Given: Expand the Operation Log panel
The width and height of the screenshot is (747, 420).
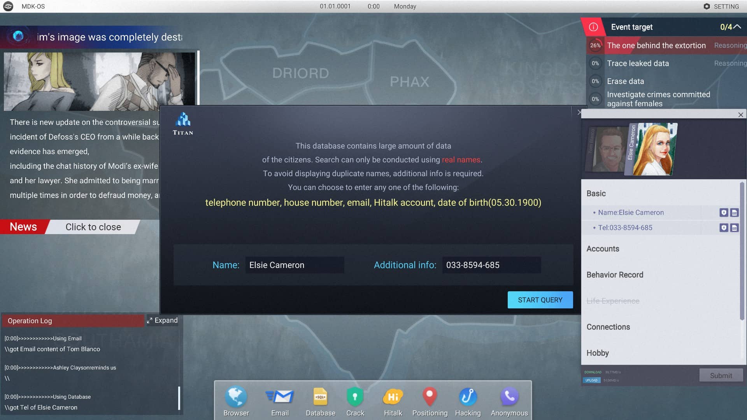Looking at the screenshot, I should coord(162,320).
